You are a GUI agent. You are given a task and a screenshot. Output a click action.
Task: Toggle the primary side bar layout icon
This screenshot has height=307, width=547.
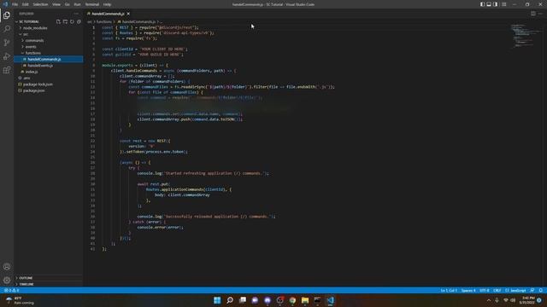[482, 4]
